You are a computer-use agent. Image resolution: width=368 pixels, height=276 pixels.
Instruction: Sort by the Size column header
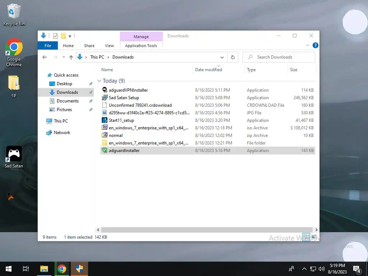[x=293, y=70]
